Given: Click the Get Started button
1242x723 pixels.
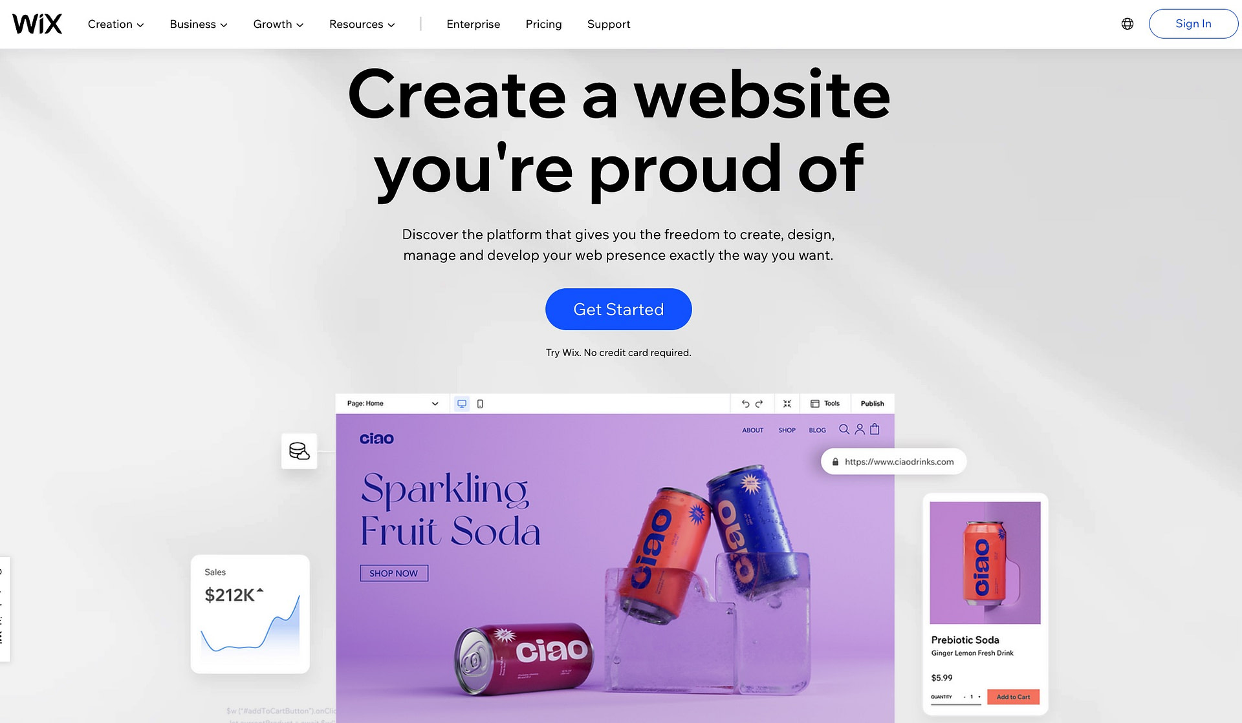Looking at the screenshot, I should (x=618, y=309).
